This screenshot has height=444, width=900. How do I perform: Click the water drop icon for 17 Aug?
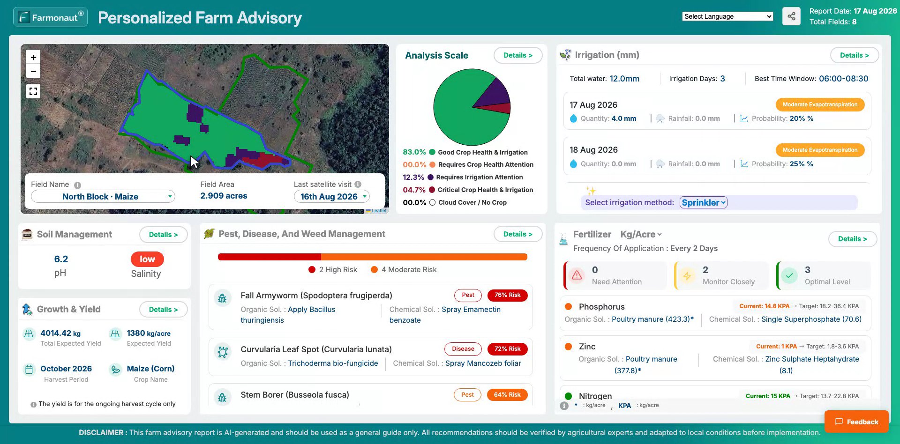click(x=573, y=118)
